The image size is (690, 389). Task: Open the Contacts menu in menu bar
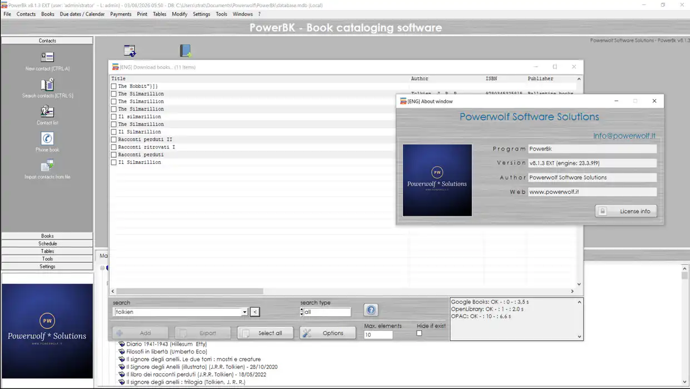pyautogui.click(x=26, y=14)
